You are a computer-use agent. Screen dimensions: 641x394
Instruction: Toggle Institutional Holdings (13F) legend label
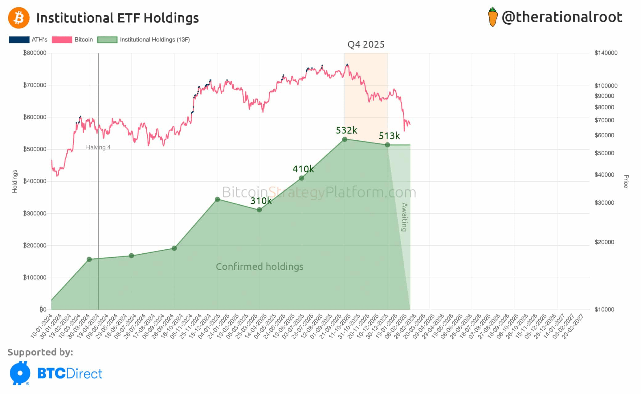pos(155,40)
